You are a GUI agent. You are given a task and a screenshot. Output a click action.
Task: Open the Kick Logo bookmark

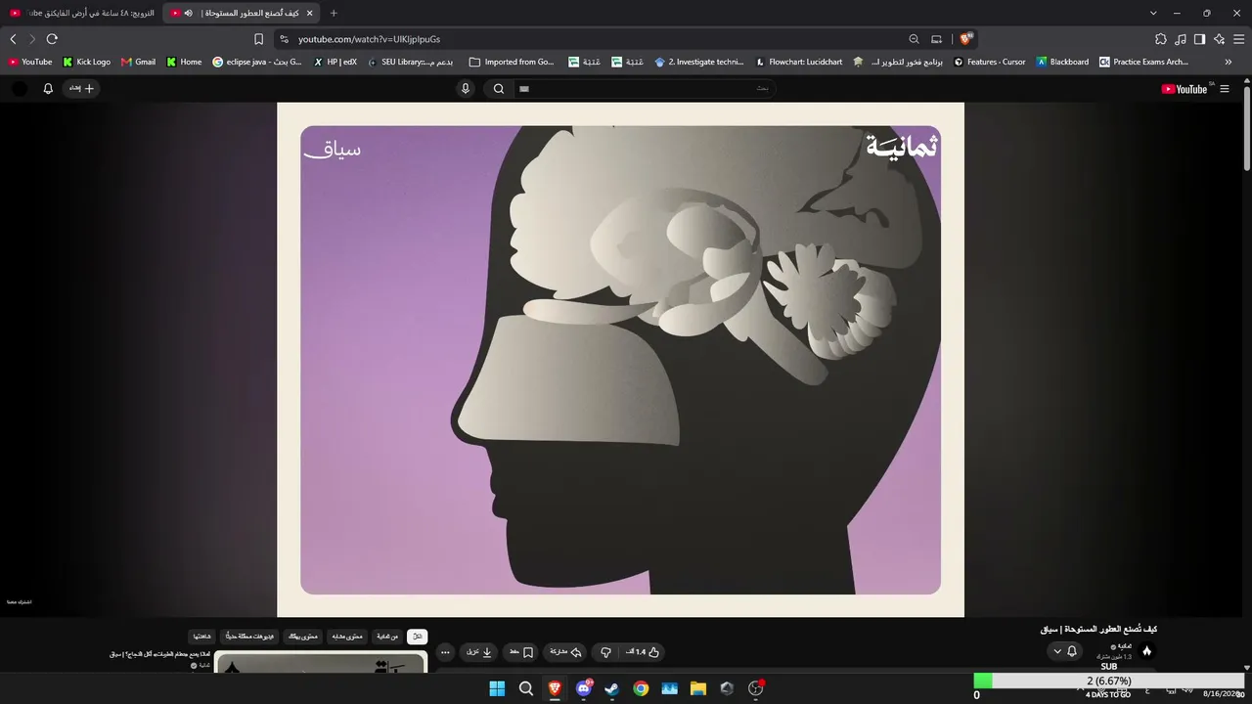(87, 62)
